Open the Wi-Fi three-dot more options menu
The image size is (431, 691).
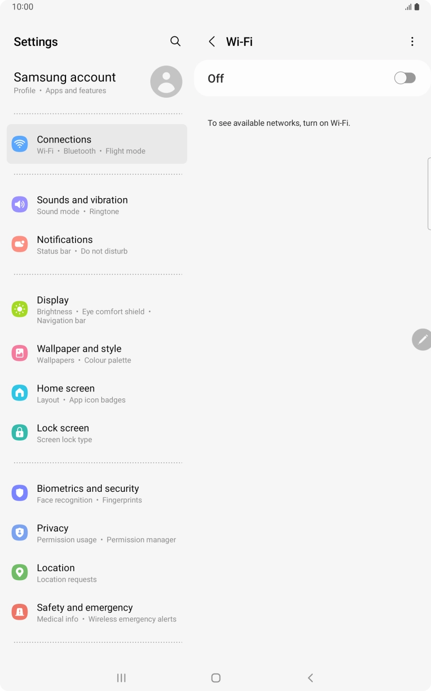(412, 42)
